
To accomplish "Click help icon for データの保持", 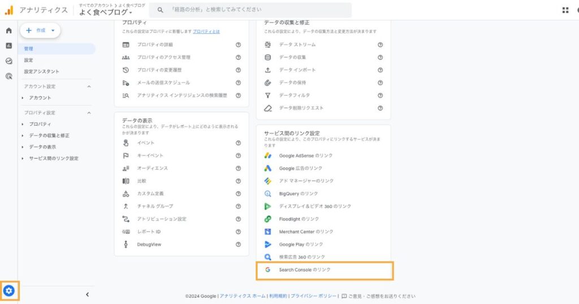I will pyautogui.click(x=380, y=82).
